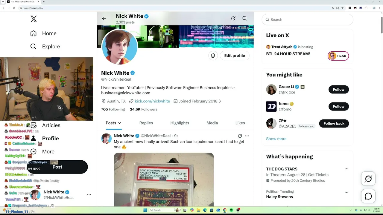Join the live listeners +6.5K pill
The width and height of the screenshot is (383, 215).
(338, 56)
